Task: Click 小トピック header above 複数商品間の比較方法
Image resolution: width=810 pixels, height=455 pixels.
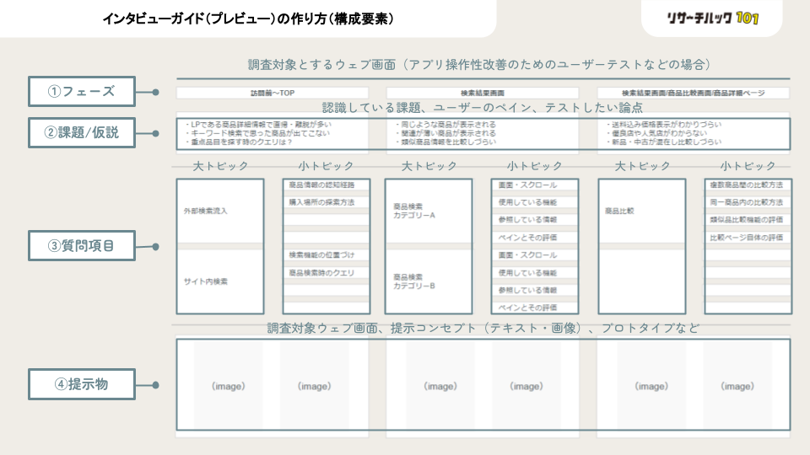Action: tap(748, 166)
